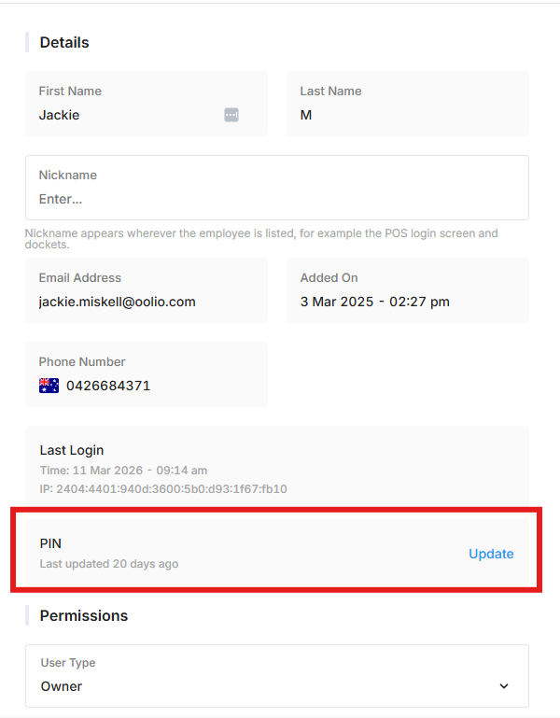Click the Australian flag country icon
This screenshot has width=560, height=718.
(49, 386)
